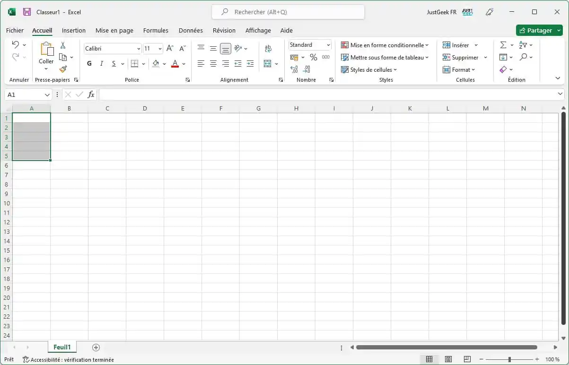This screenshot has height=365, width=569.
Task: Click the Supprimer cells button
Action: pos(464,57)
